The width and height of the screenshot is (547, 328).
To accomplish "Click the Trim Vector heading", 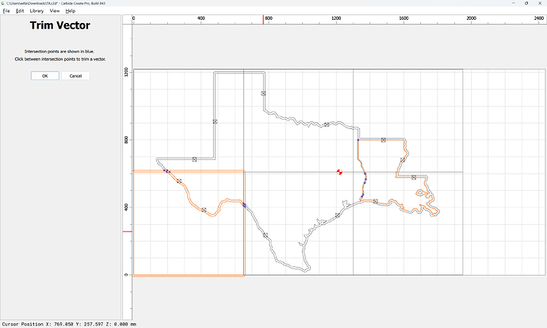I will click(x=60, y=25).
